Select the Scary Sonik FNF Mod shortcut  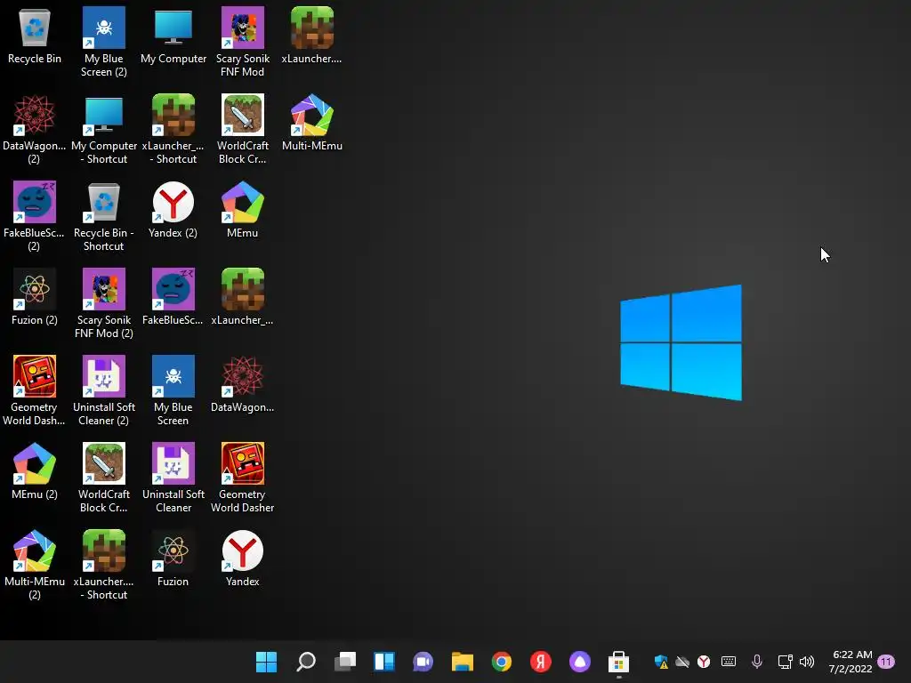pos(243,42)
